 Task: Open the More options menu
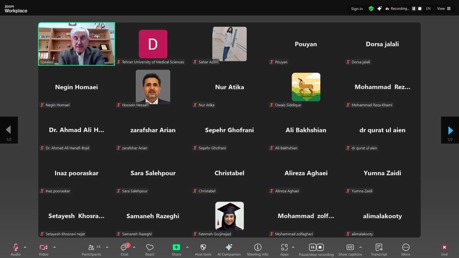[406, 248]
